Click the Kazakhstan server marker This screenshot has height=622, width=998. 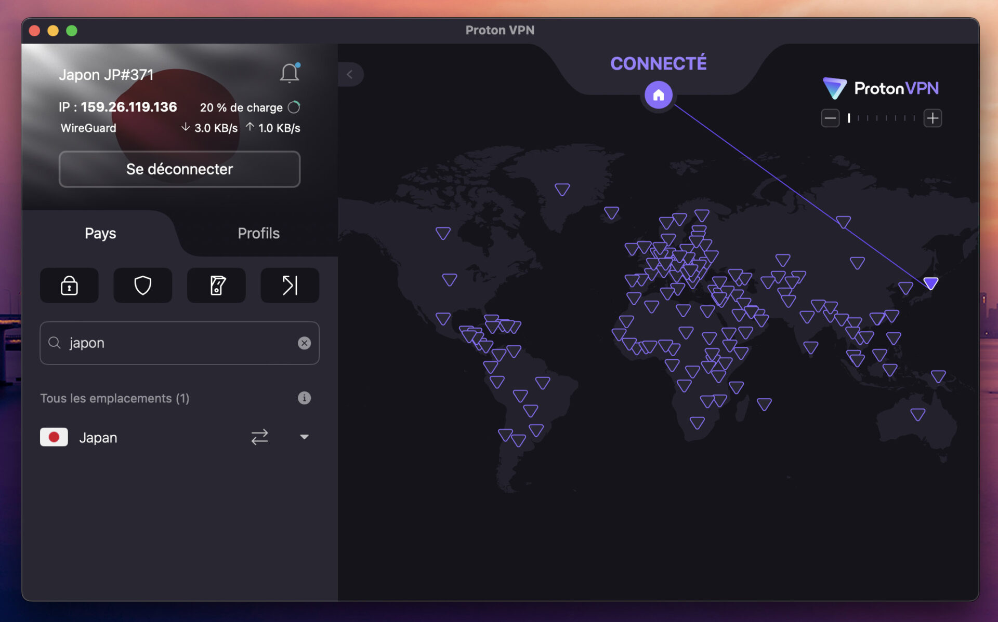point(782,260)
